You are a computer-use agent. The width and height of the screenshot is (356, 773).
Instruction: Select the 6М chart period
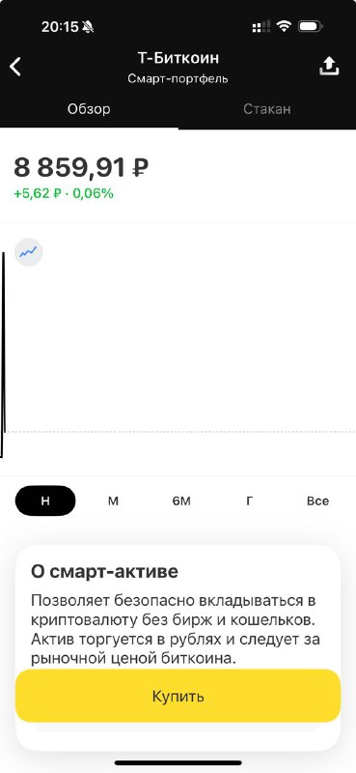click(181, 501)
